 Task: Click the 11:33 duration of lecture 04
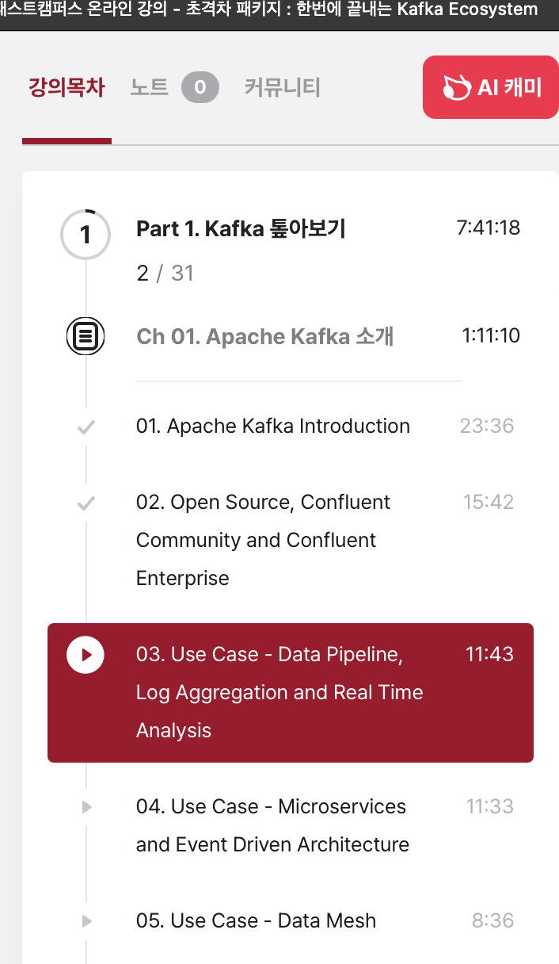(x=489, y=806)
